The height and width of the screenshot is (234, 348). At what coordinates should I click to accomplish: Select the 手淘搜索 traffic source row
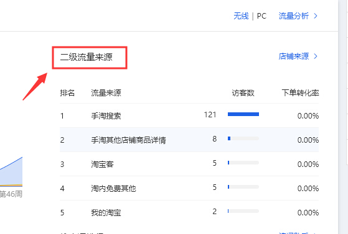pos(189,115)
